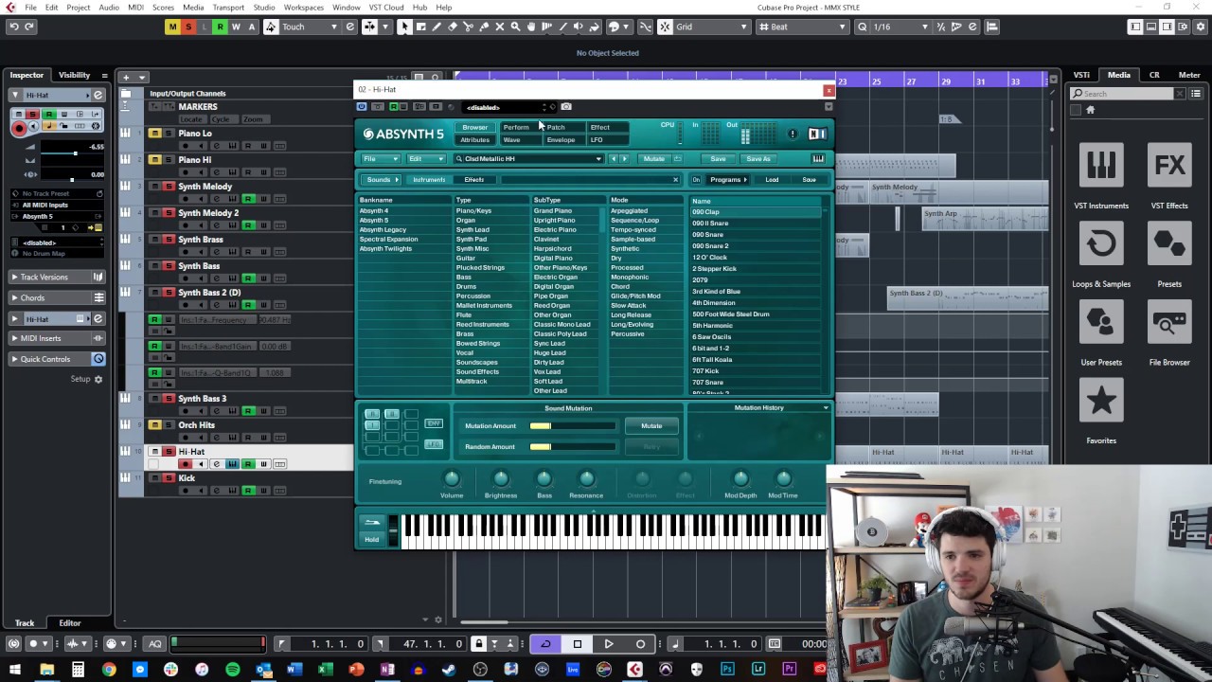Viewport: 1212px width, 682px height.
Task: Toggle solo on Kick track
Action: click(x=169, y=478)
